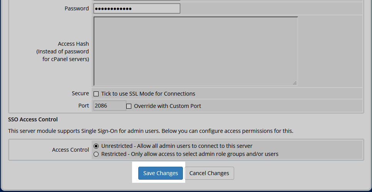Image resolution: width=372 pixels, height=192 pixels.
Task: Focus the Password input field
Action: point(137,8)
